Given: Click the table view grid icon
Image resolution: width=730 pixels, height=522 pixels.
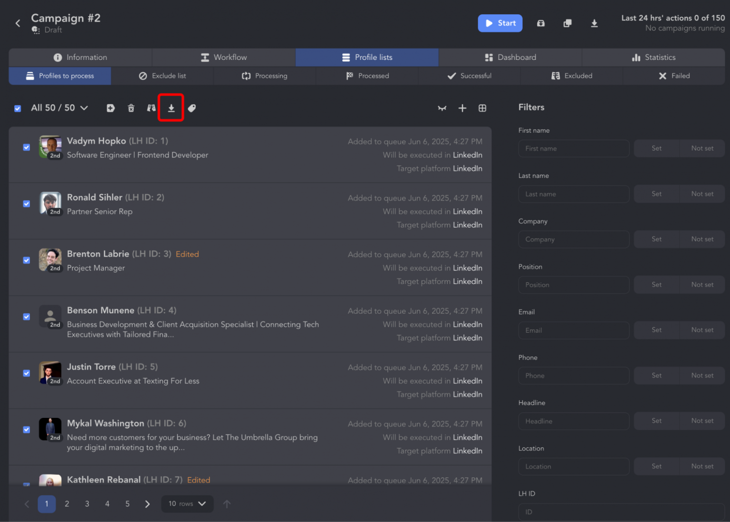Looking at the screenshot, I should [x=482, y=108].
